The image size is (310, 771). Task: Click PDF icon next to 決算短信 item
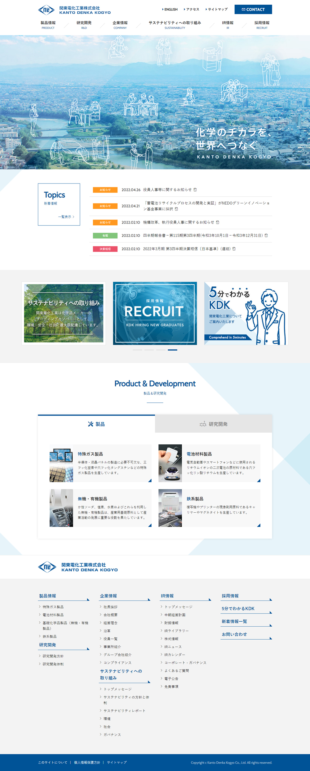(234, 249)
